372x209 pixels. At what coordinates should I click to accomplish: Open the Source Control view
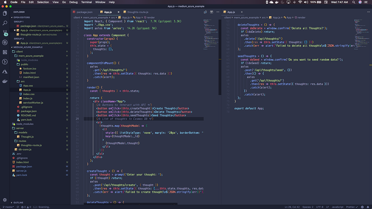[x=4, y=32]
